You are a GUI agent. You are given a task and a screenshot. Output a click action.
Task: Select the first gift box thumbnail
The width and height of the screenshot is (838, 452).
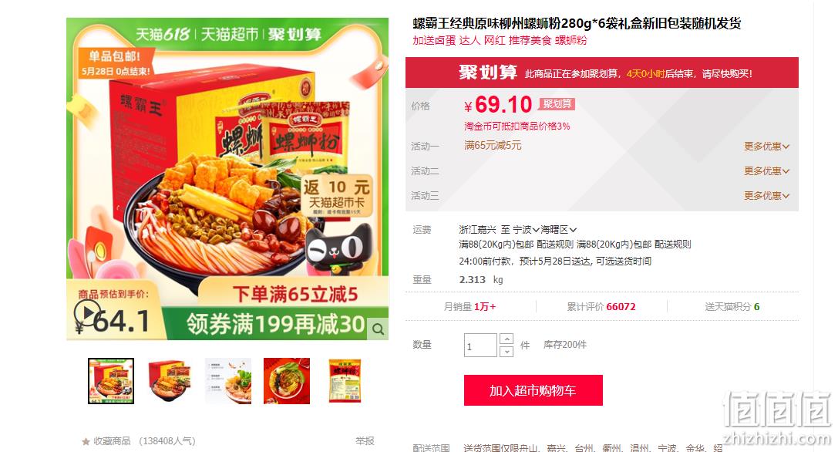click(x=111, y=381)
